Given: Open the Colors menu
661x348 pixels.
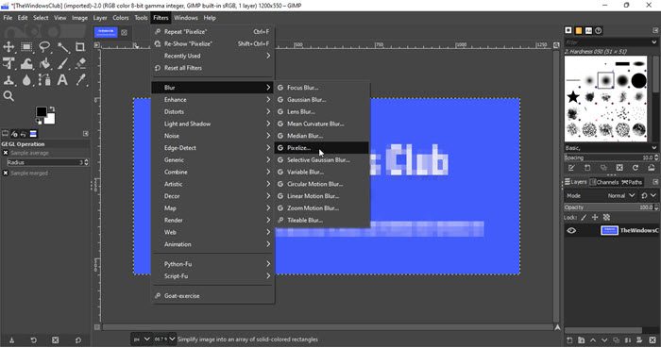Looking at the screenshot, I should coord(121,18).
